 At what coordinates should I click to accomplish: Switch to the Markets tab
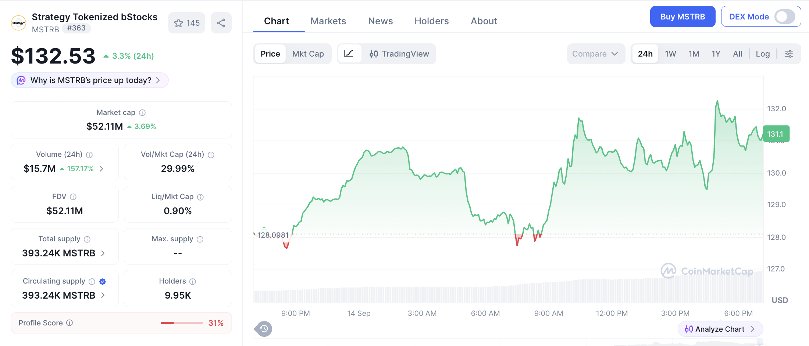[x=328, y=21]
